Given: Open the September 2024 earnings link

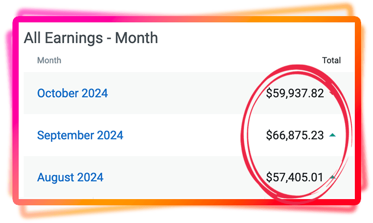Looking at the screenshot, I should click(80, 135).
